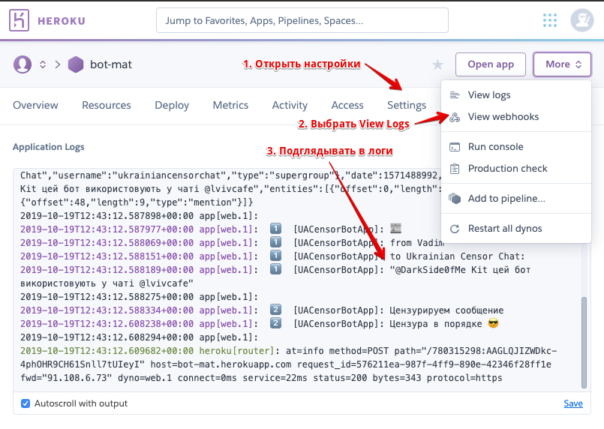The image size is (604, 429).
Task: Toggle the Autoscroll with output checkbox
Action: click(x=26, y=403)
